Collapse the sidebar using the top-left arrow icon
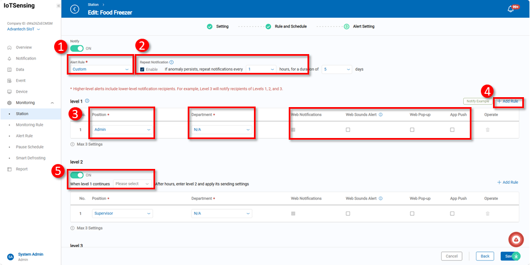The width and height of the screenshot is (530, 265). coord(58,6)
